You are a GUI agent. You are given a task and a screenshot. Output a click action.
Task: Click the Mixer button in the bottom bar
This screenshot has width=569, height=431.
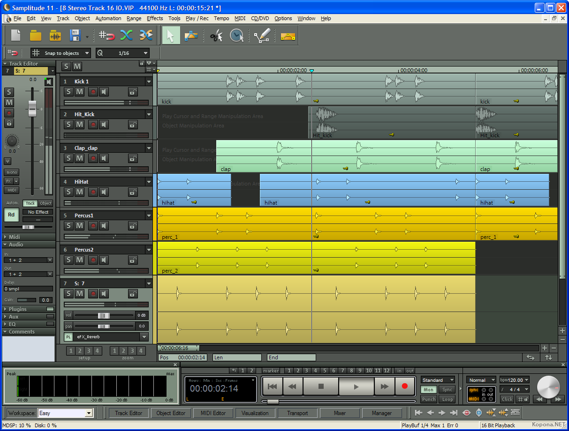click(340, 413)
